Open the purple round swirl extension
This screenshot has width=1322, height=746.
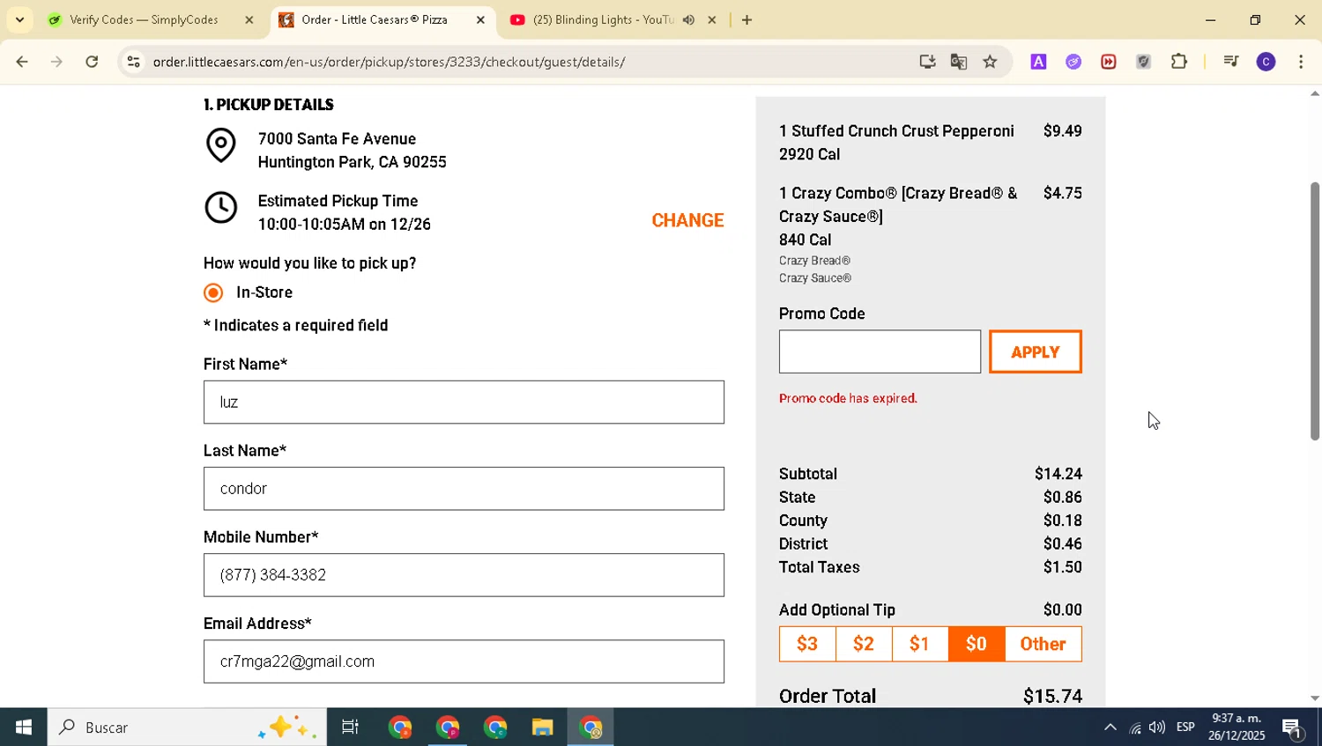(1073, 62)
